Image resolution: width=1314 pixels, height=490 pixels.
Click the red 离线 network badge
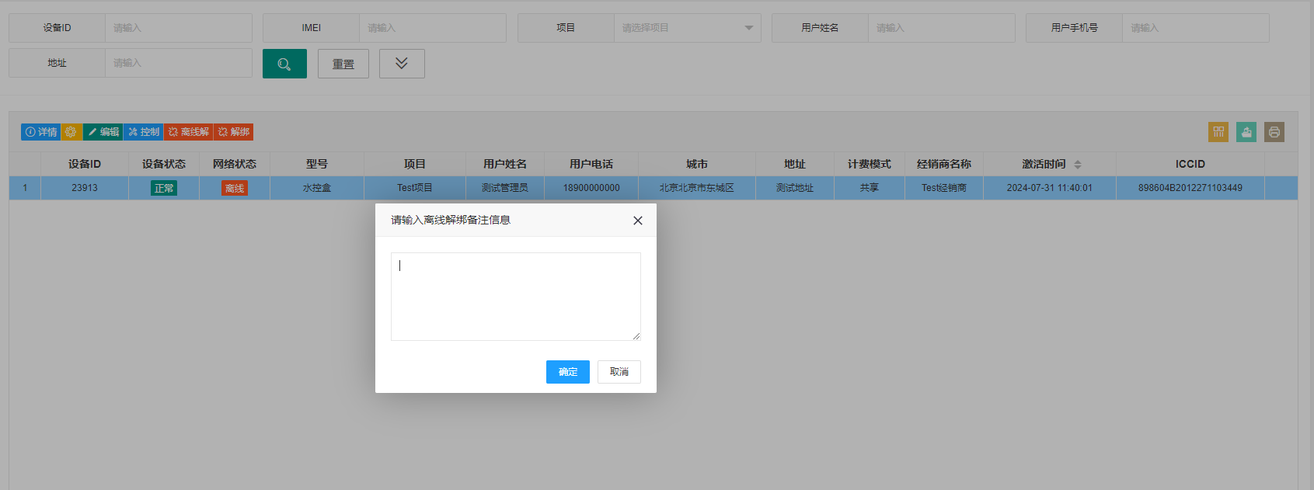[235, 188]
